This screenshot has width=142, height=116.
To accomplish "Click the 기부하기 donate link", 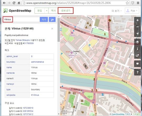I will [136, 114].
